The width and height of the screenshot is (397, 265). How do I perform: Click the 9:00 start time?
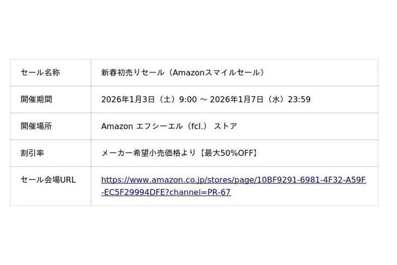[188, 100]
